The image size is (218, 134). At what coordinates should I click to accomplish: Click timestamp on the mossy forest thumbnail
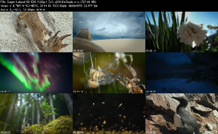[x=5, y=132]
